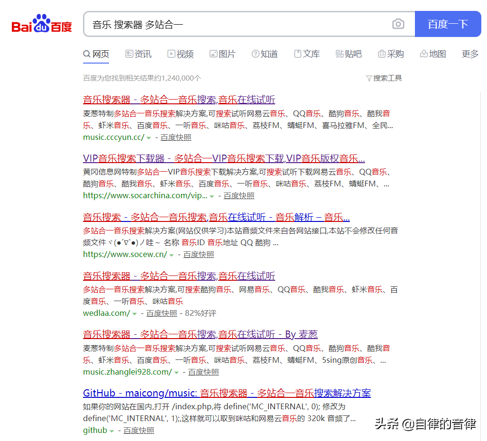Open camera image search icon
Viewport: 487px width, 441px height.
[398, 24]
